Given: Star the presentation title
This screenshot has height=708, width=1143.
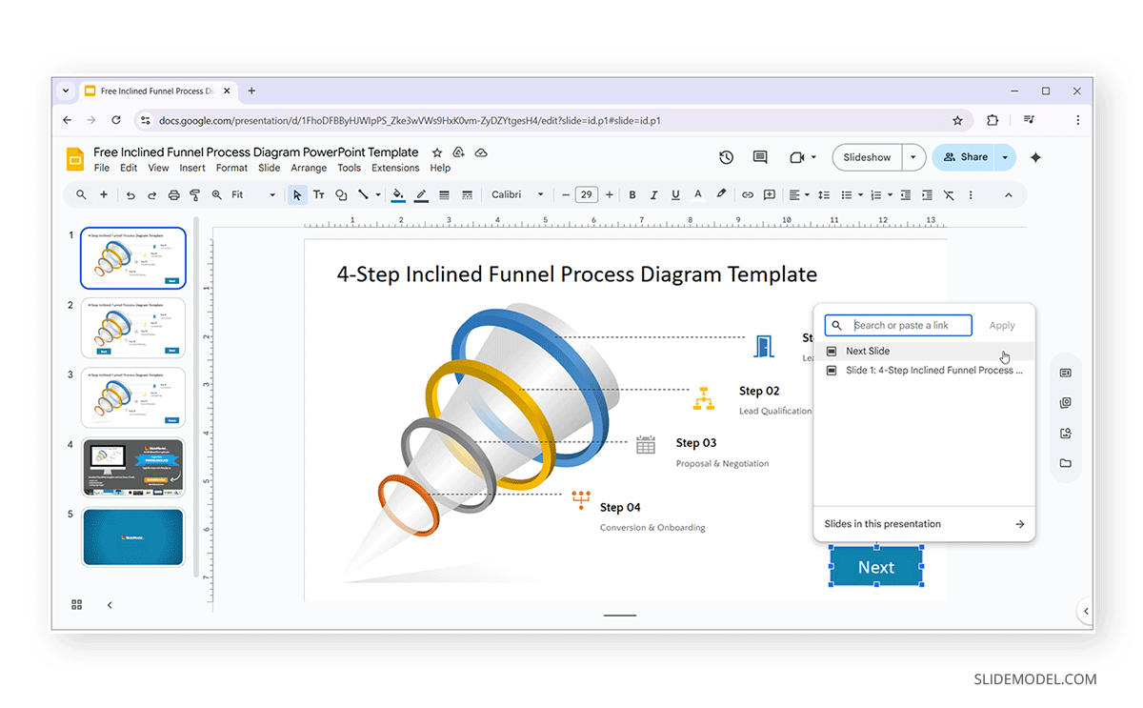Looking at the screenshot, I should (437, 152).
